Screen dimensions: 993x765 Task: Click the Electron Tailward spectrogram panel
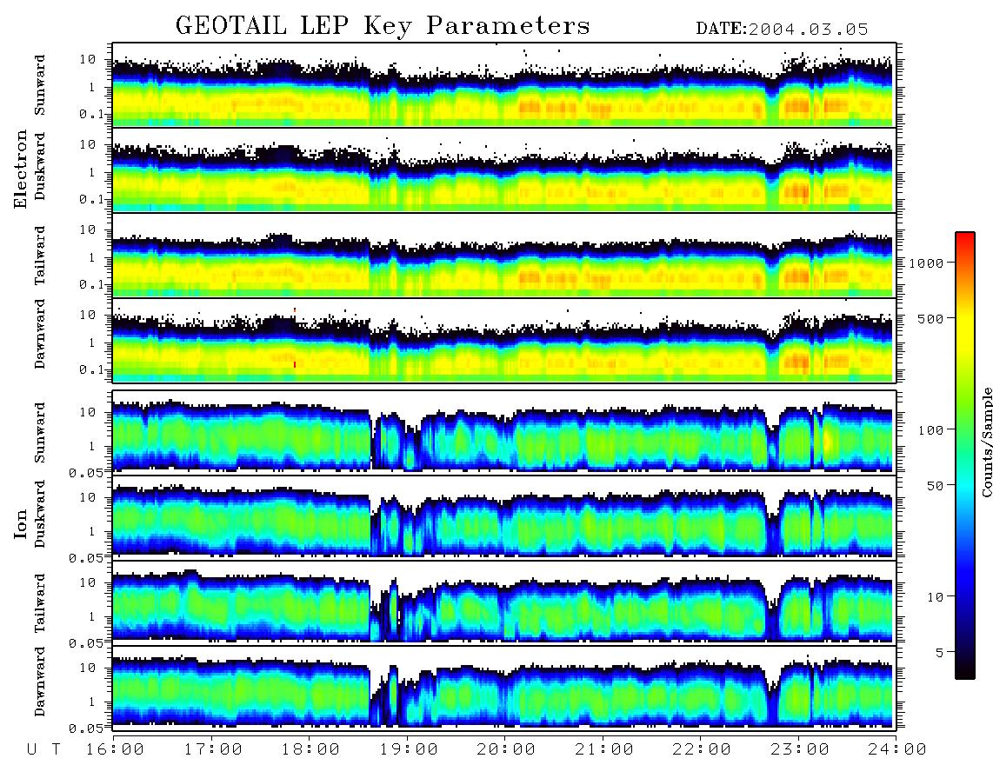pos(504,256)
